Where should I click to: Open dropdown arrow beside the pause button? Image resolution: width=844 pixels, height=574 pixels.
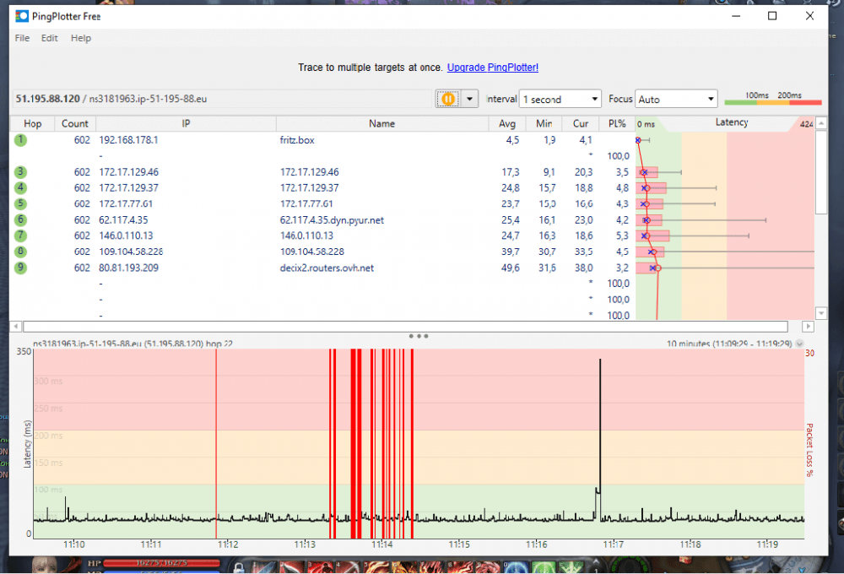click(x=470, y=99)
